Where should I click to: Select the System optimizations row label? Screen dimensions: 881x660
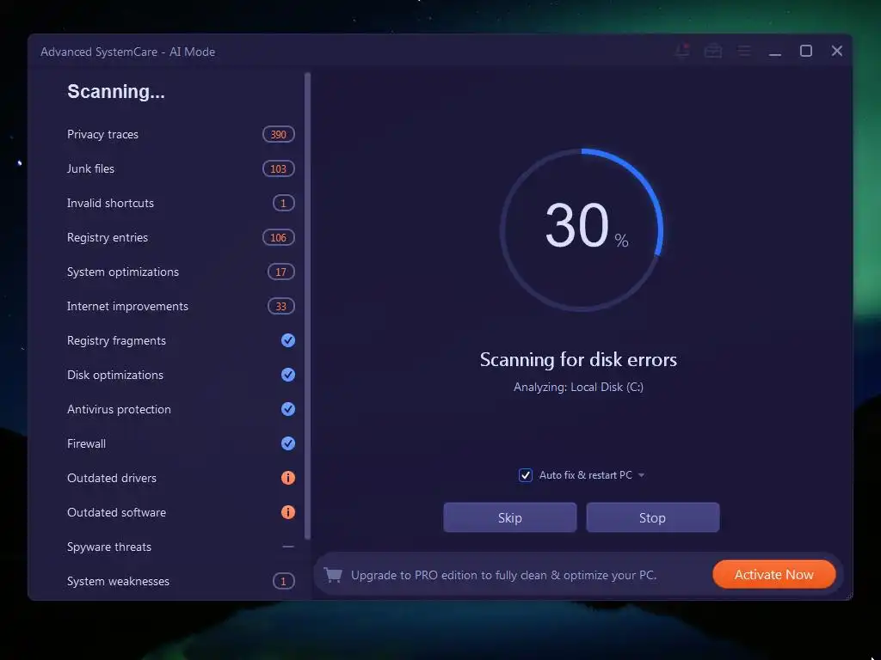123,272
